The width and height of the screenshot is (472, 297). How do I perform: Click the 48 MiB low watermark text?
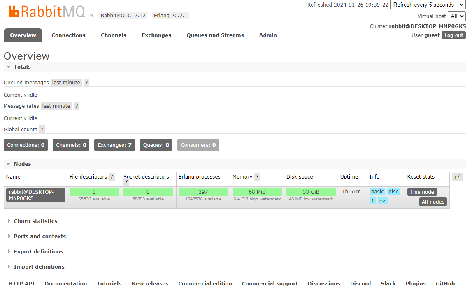pyautogui.click(x=311, y=199)
